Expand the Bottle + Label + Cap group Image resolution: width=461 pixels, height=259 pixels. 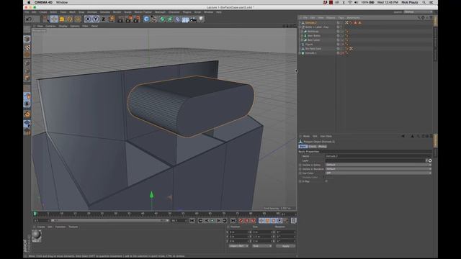[x=300, y=27]
